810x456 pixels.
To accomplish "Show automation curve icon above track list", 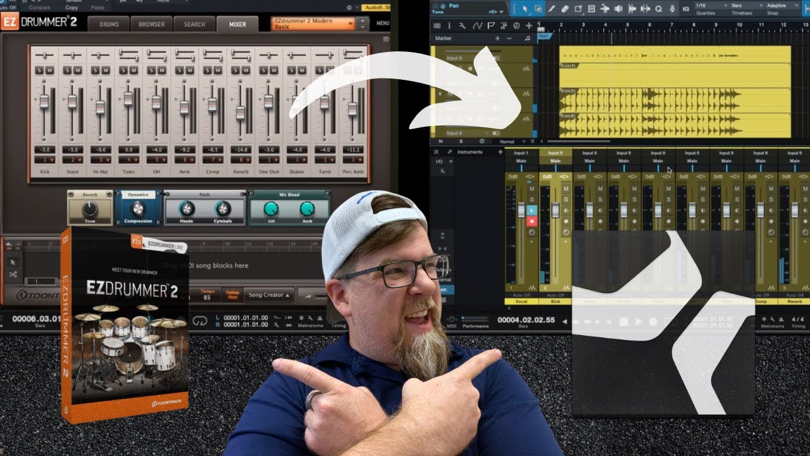I will (477, 26).
